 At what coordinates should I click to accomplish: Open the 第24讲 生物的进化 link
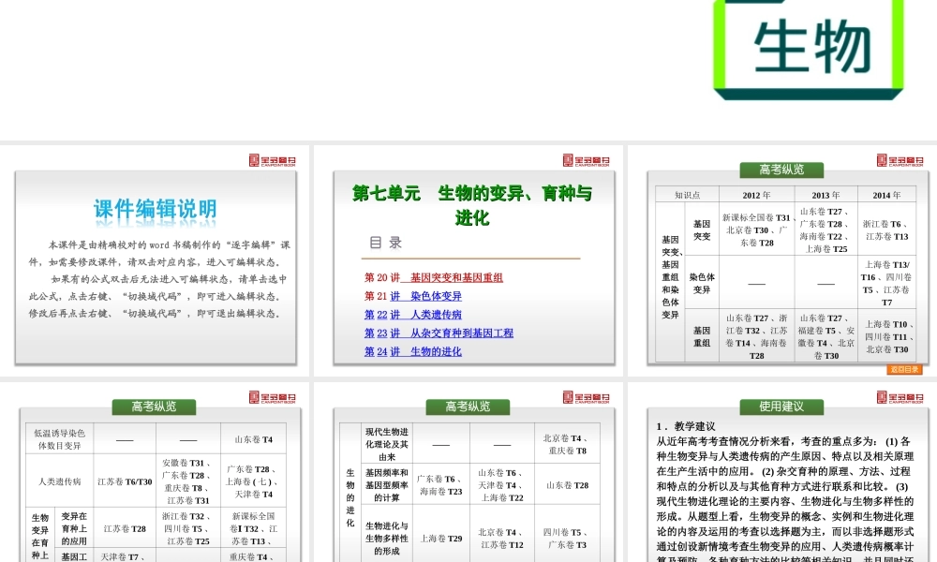[413, 352]
